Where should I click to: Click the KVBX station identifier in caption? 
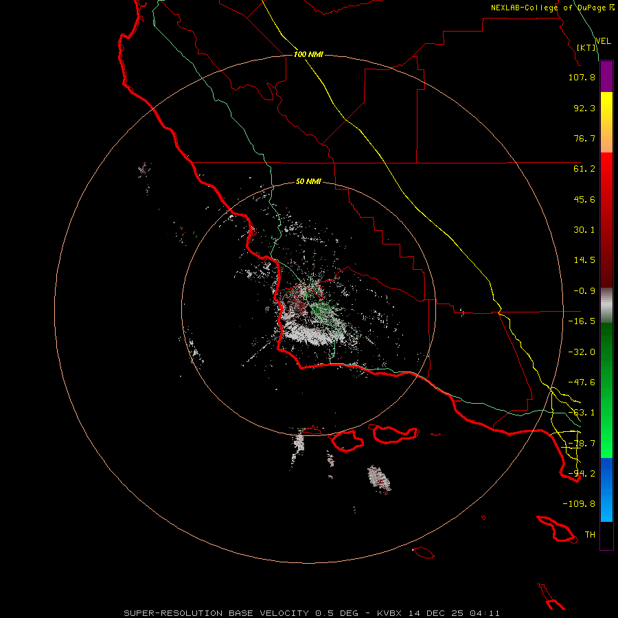390,613
